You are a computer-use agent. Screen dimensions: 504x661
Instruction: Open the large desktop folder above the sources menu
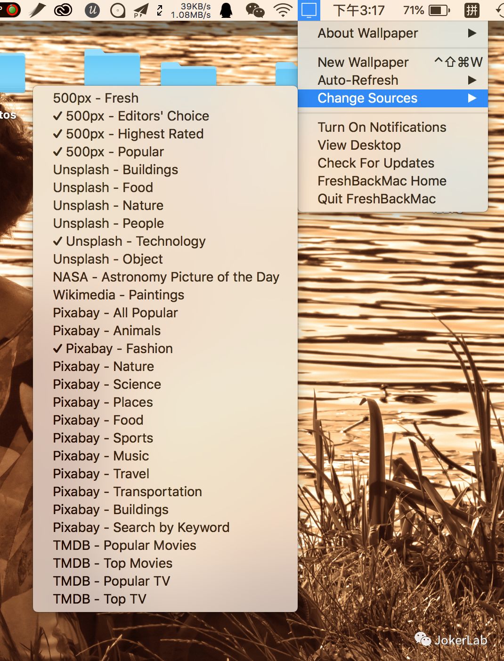coord(112,67)
